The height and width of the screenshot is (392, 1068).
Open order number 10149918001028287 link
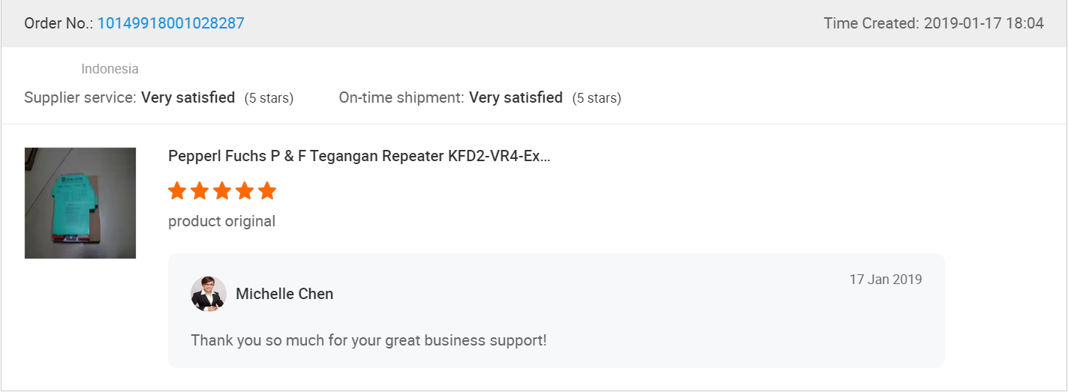tap(170, 23)
